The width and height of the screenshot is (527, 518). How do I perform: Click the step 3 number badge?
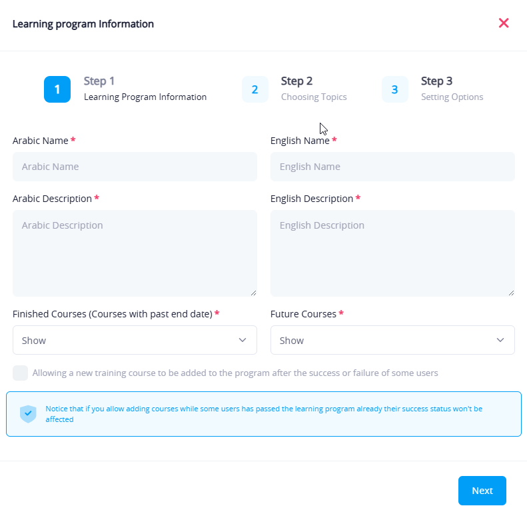(394, 89)
